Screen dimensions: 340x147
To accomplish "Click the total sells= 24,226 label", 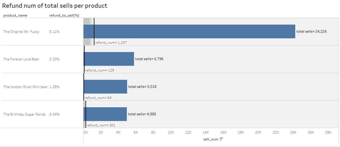I will click(311, 31).
